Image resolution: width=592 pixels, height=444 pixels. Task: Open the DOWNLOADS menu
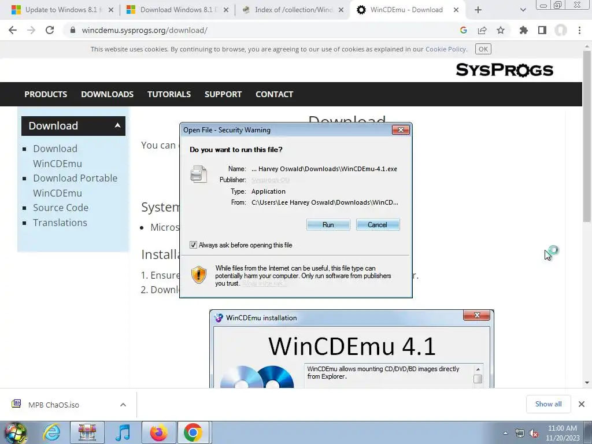(107, 94)
